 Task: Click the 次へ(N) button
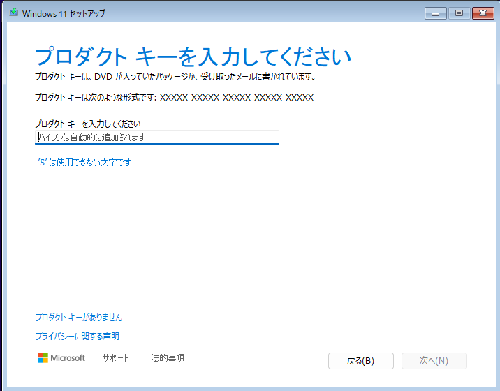[434, 361]
